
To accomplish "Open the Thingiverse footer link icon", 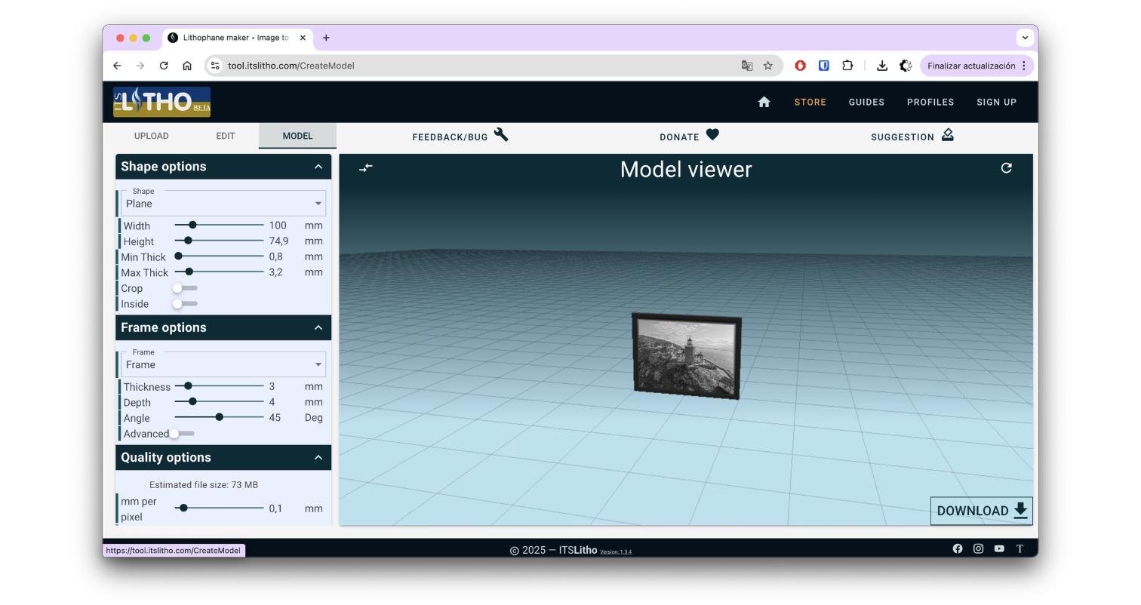I will [1020, 548].
